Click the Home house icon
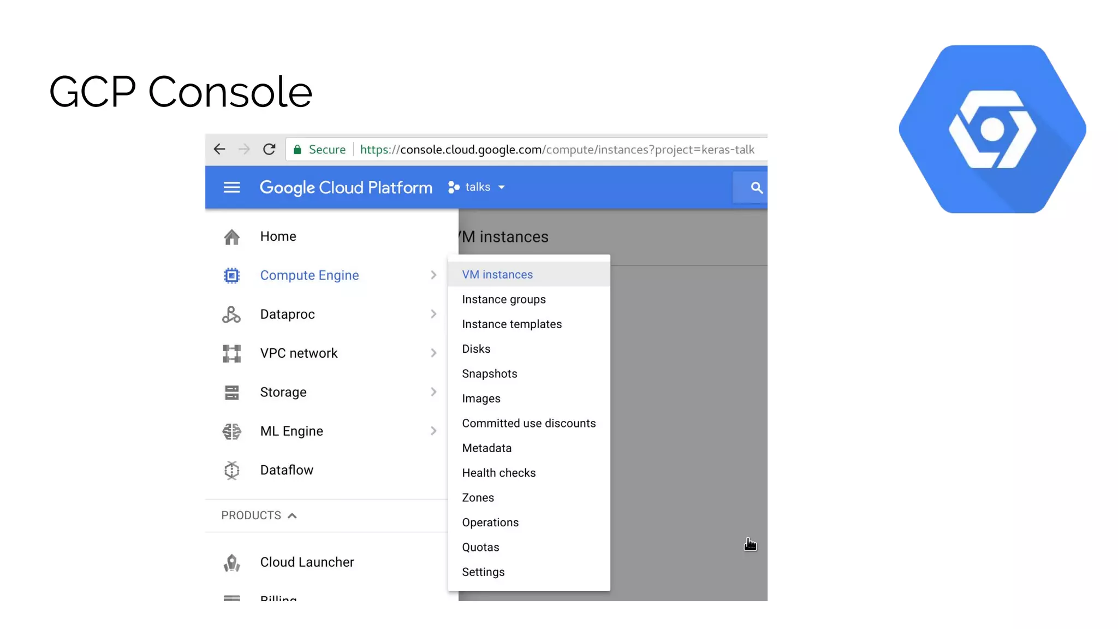 pyautogui.click(x=231, y=237)
